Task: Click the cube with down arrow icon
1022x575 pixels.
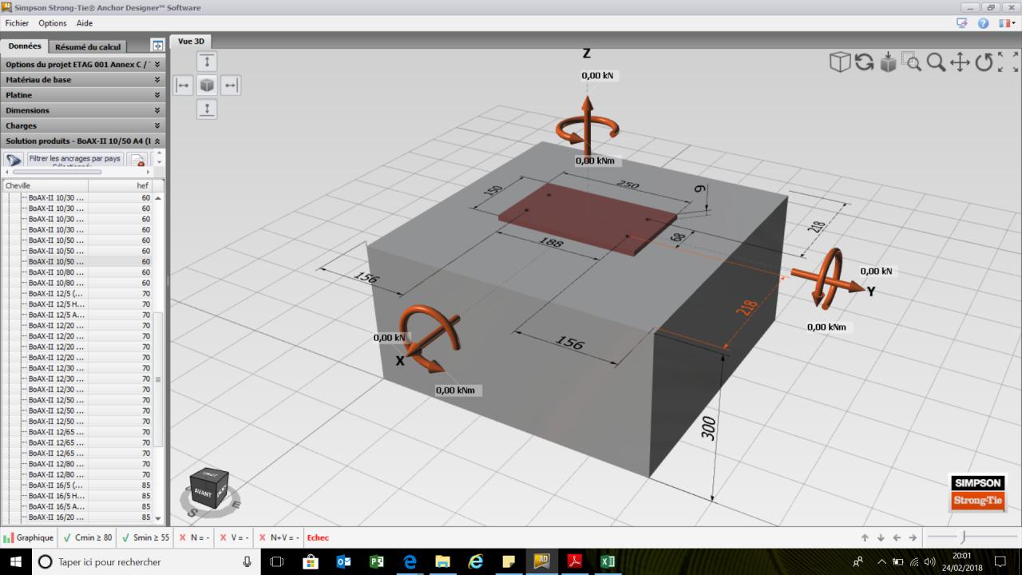Action: [888, 62]
